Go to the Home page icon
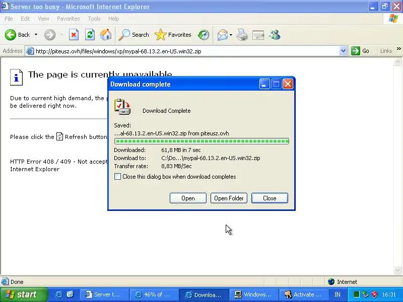The height and width of the screenshot is (302, 403). 106,35
